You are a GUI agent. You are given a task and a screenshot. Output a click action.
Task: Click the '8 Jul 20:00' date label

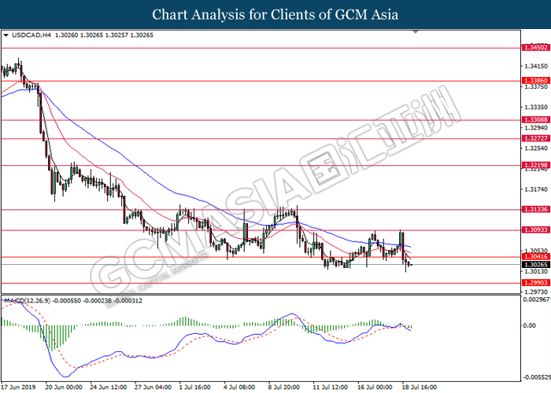coord(284,387)
